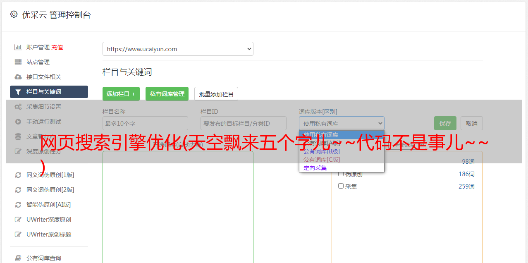Click the 取消 button

coord(472,123)
